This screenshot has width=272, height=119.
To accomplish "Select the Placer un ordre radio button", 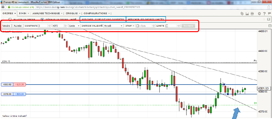I will click(x=10, y=19).
